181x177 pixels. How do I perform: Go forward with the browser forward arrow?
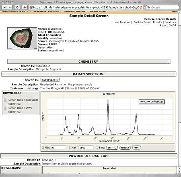(x=10, y=7)
